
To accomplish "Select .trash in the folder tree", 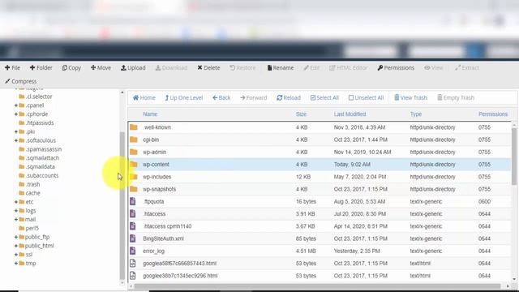I will pos(32,184).
